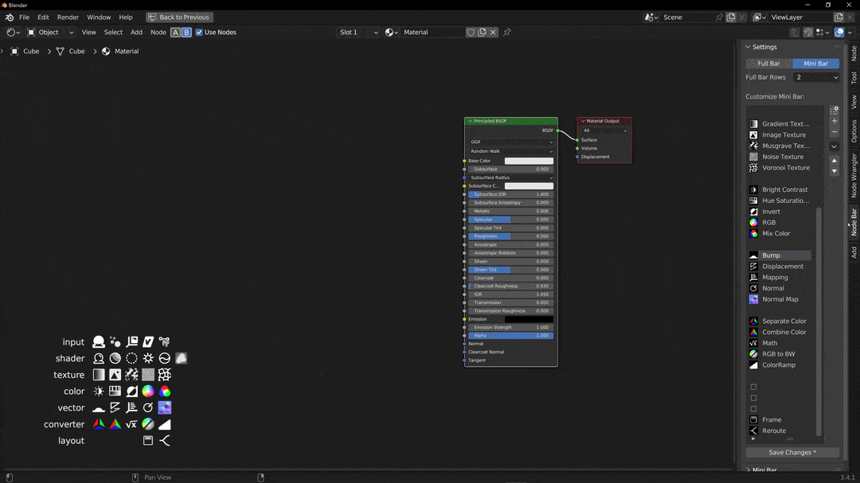860x483 pixels.
Task: Click Bright Contrast sun icon in mini bar color row
Action: tap(99, 391)
